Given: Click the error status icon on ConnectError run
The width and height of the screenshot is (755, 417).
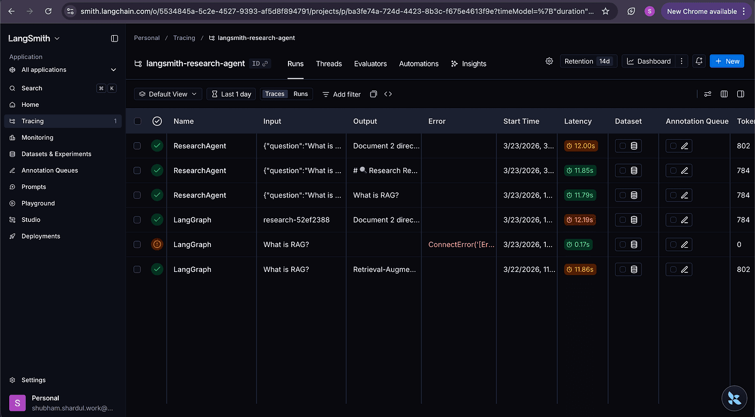Looking at the screenshot, I should (x=157, y=244).
